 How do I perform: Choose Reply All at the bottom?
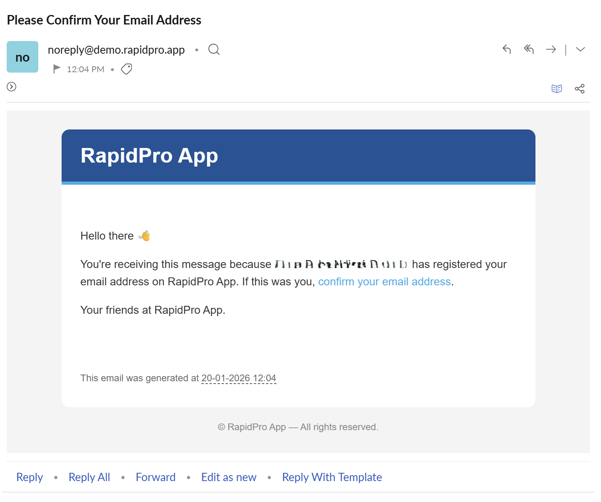[89, 477]
